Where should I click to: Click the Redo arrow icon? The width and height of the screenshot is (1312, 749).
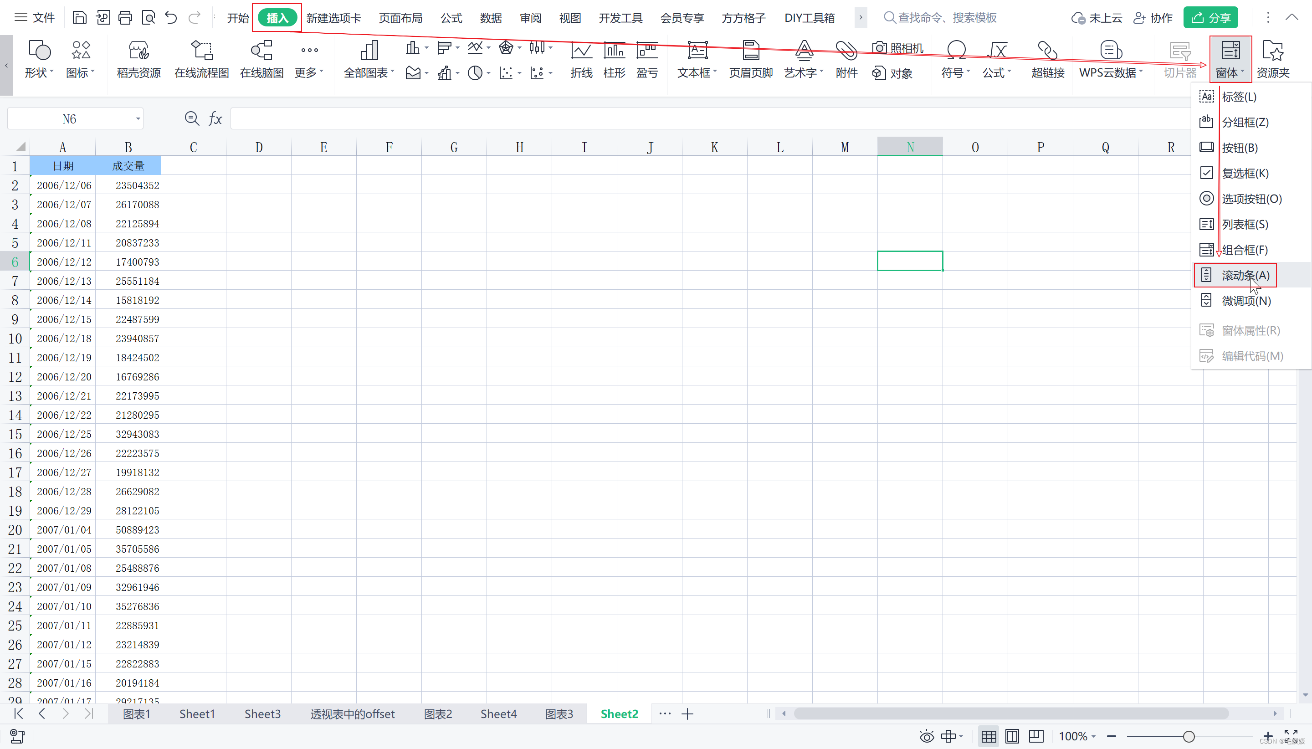coord(195,18)
